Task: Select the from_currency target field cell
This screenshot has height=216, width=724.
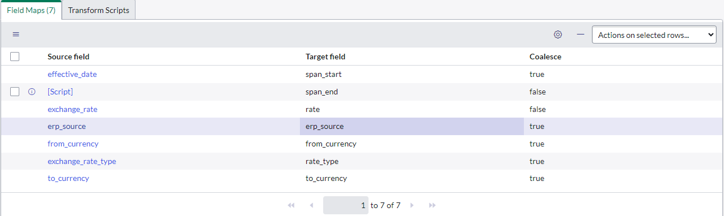Action: (x=412, y=144)
